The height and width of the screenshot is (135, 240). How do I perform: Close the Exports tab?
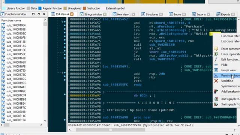(x=233, y=14)
